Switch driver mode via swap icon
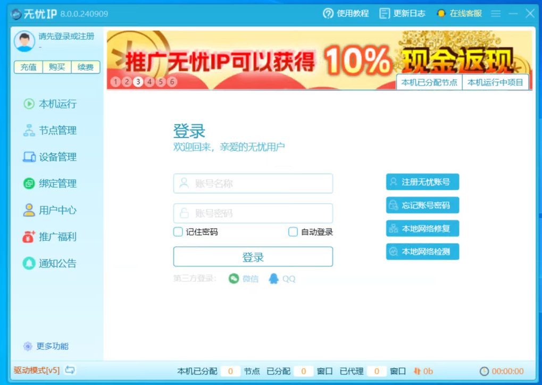This screenshot has width=542, height=385. 70,370
